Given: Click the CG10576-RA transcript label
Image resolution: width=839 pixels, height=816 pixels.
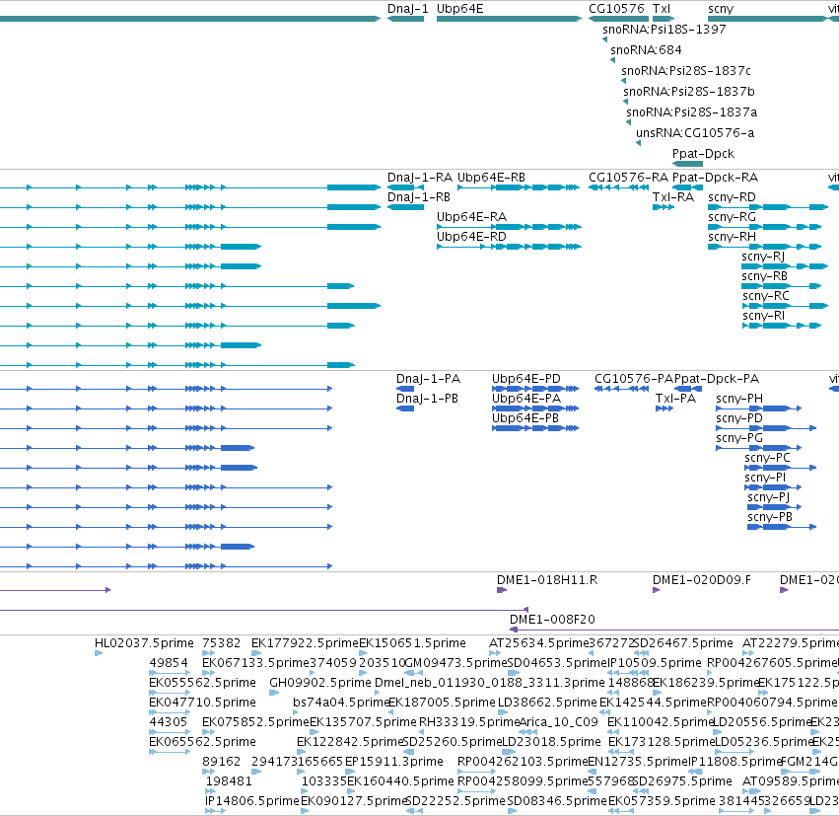Looking at the screenshot, I should coord(628,178).
